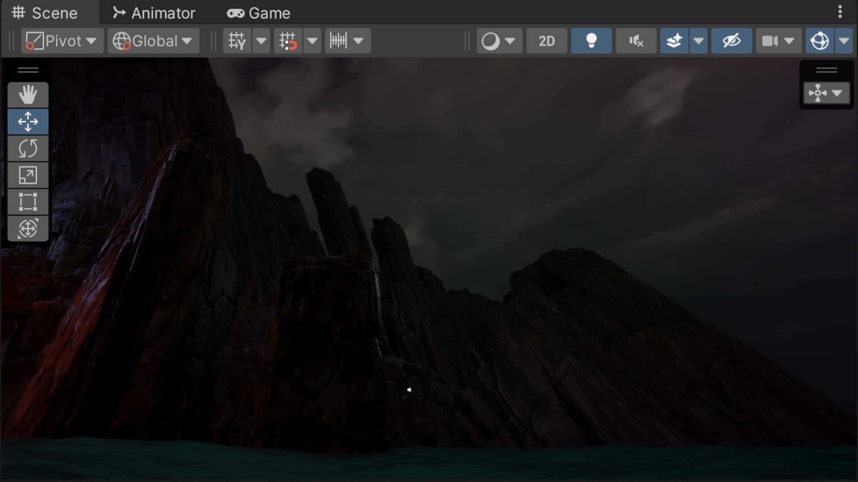Viewport: 858px width, 482px height.
Task: Click the audio source gizmo in scene
Action: pyautogui.click(x=409, y=390)
